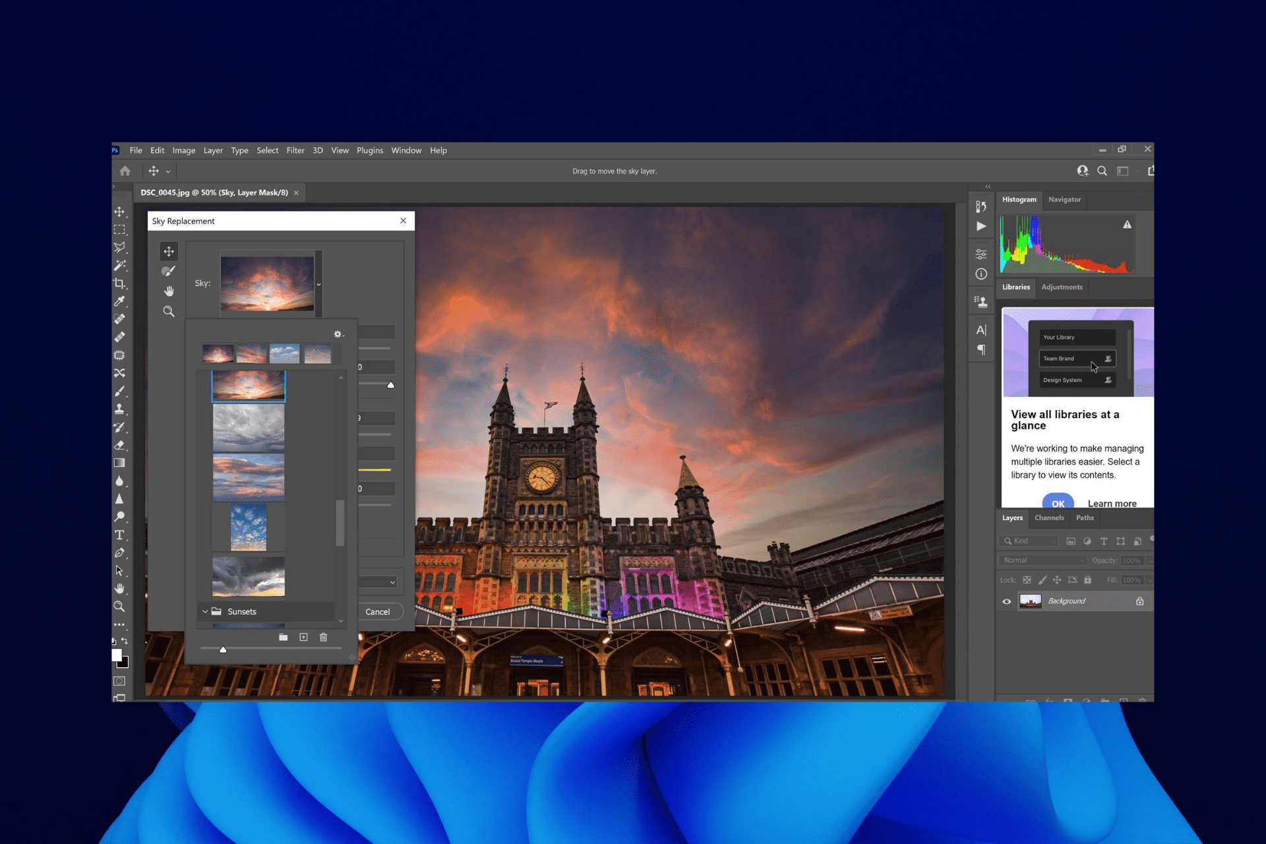Select the Zoom tool in toolbar
Image resolution: width=1266 pixels, height=844 pixels.
[119, 607]
